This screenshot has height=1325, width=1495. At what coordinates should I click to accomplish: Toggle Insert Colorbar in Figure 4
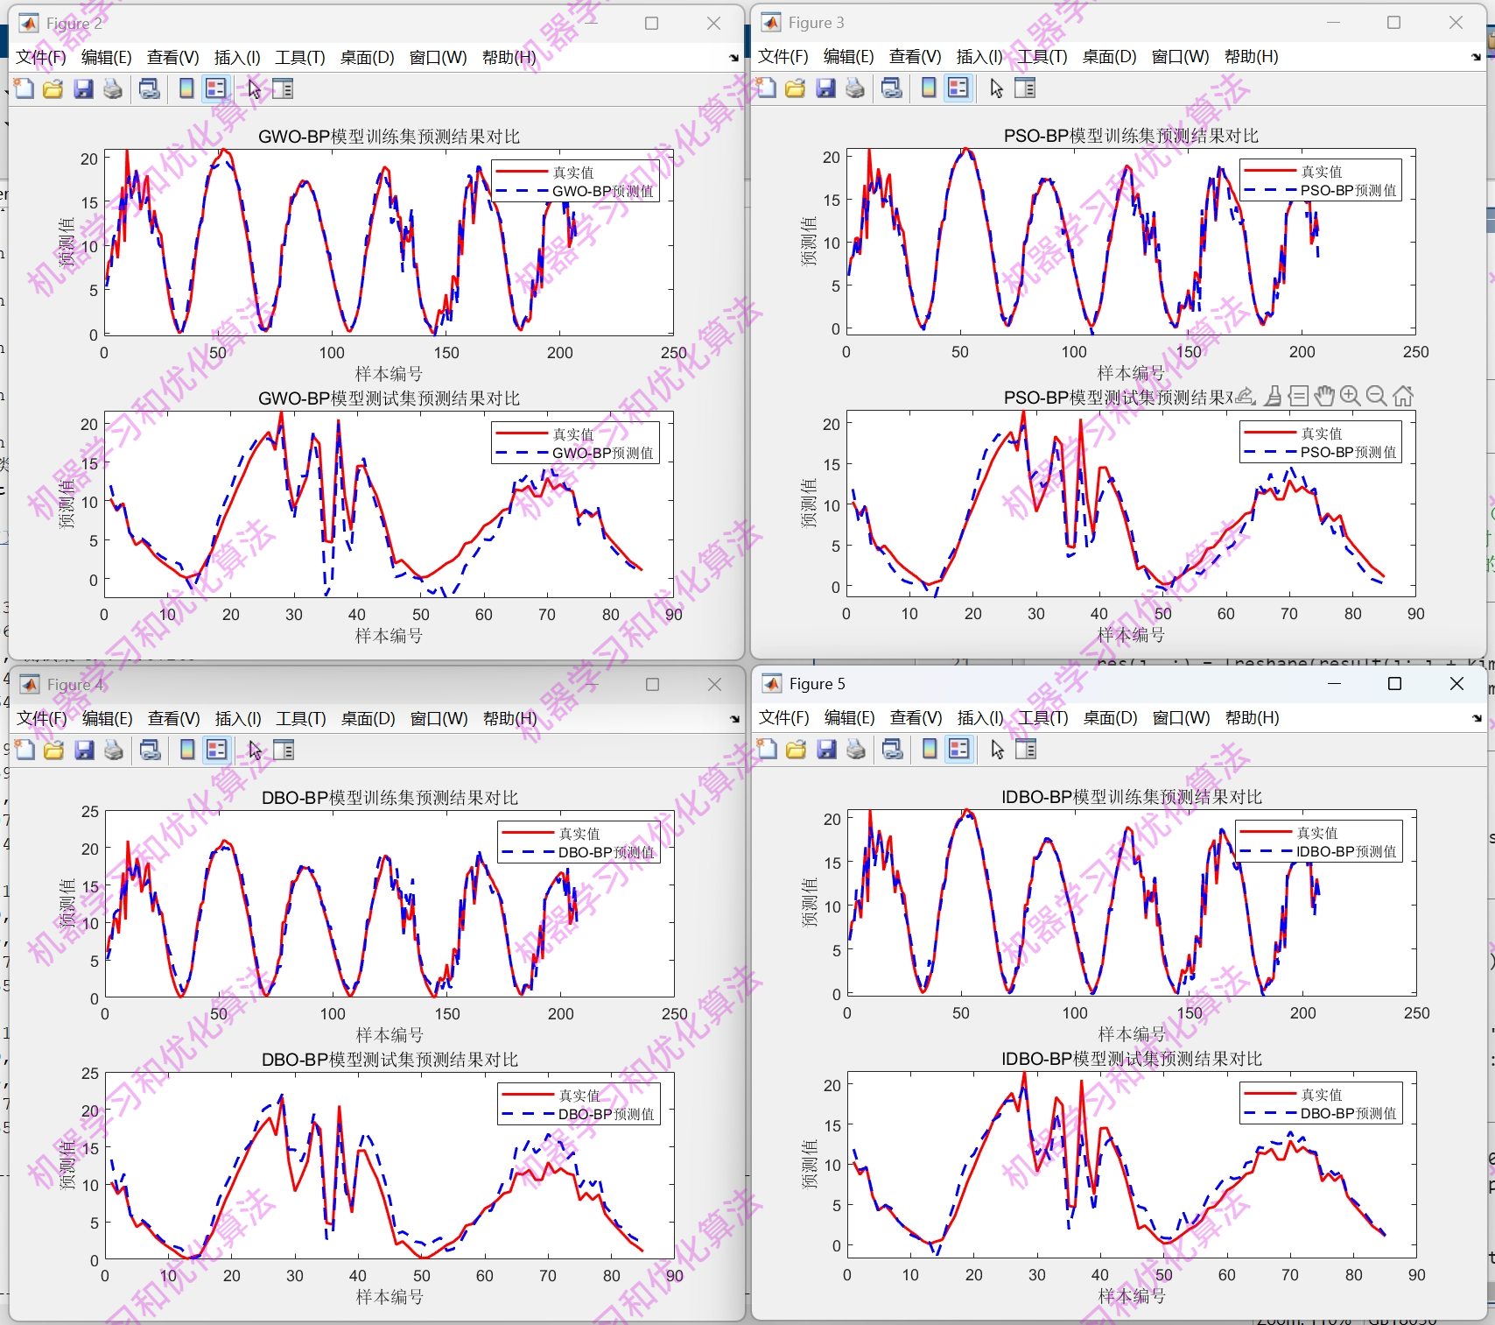(187, 750)
